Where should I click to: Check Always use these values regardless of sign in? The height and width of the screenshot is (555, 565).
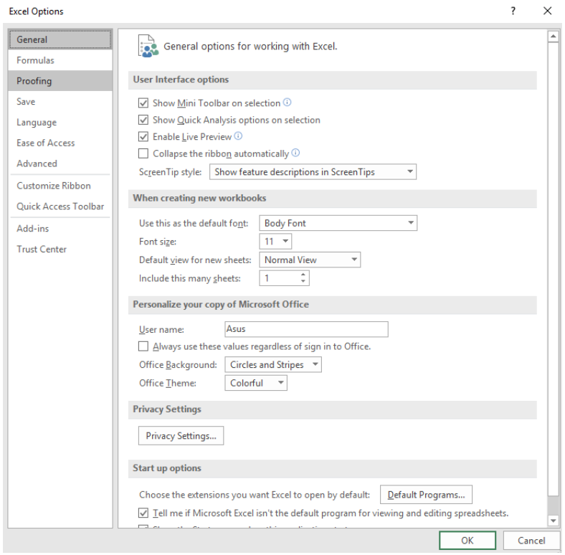coord(143,346)
